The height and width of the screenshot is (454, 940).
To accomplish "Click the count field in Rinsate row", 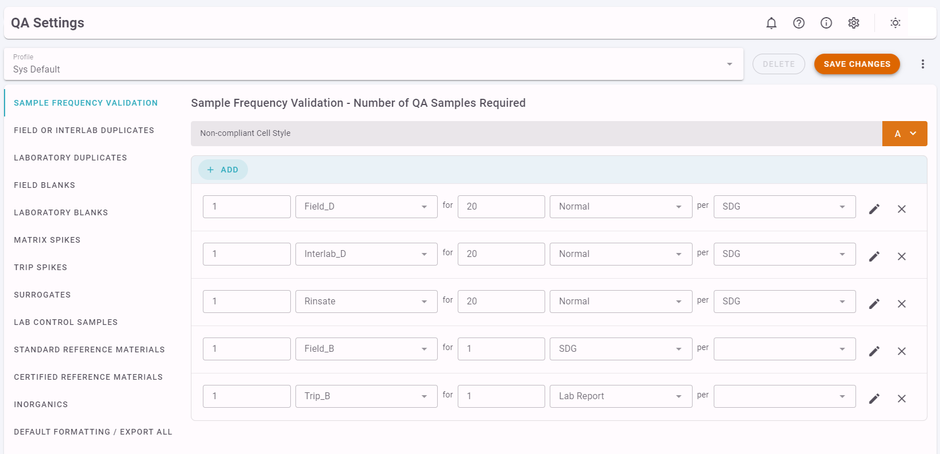I will pos(247,302).
